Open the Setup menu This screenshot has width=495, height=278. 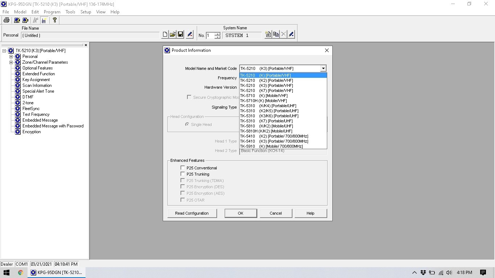(86, 12)
